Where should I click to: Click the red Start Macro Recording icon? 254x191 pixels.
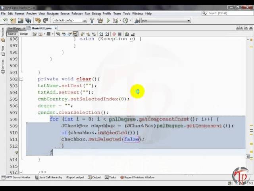pyautogui.click(x=114, y=34)
